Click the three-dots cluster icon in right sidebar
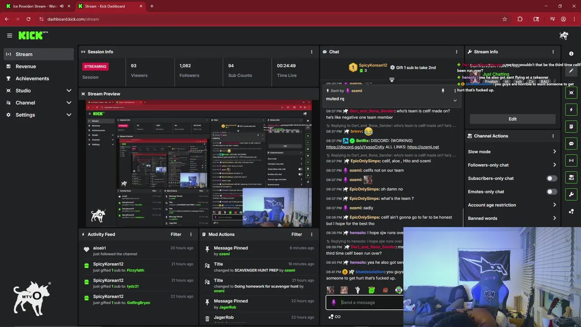The width and height of the screenshot is (581, 327). click(571, 211)
